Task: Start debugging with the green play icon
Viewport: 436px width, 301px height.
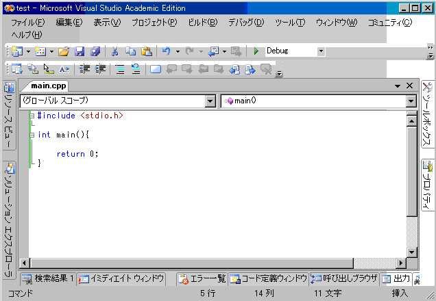Action: pos(256,51)
